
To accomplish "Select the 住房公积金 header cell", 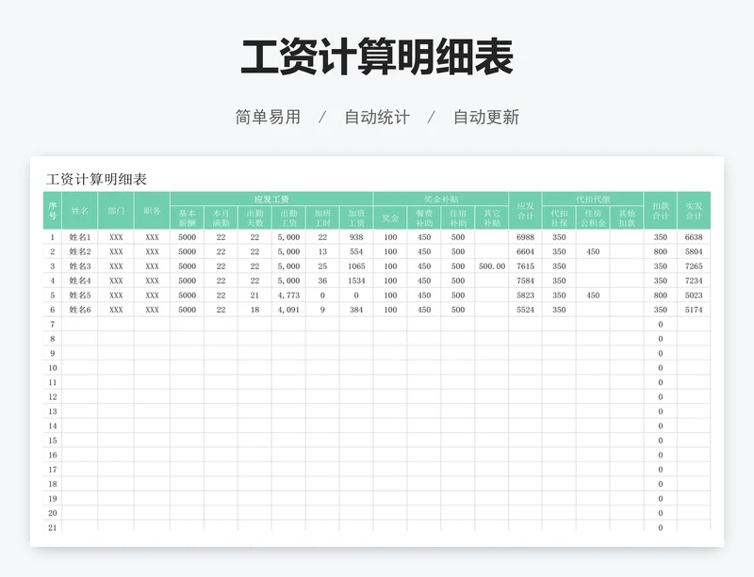I will 593,217.
